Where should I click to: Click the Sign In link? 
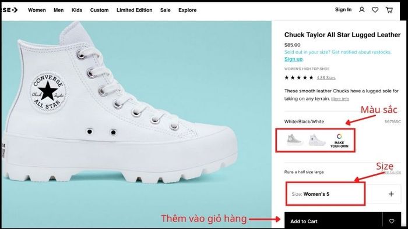(343, 10)
